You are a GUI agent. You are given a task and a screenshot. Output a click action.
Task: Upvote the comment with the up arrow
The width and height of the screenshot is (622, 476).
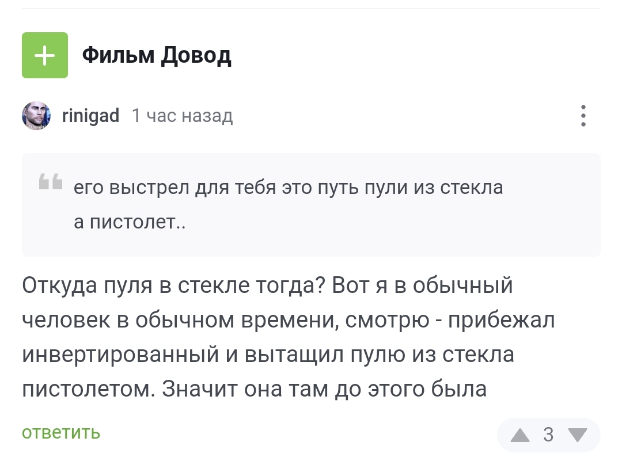coord(520,435)
